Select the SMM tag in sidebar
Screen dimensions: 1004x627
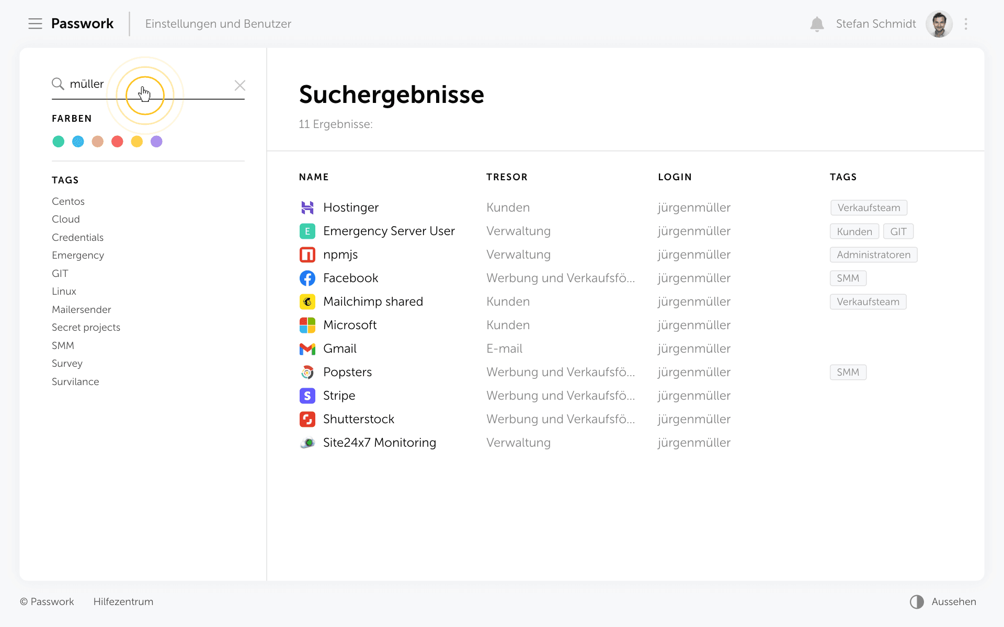coord(63,345)
